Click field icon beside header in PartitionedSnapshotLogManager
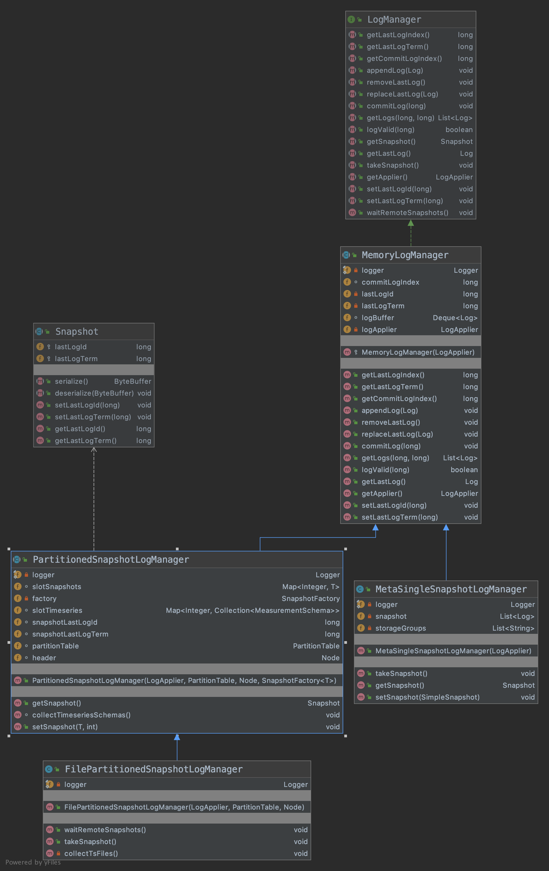The image size is (549, 871). 18,658
